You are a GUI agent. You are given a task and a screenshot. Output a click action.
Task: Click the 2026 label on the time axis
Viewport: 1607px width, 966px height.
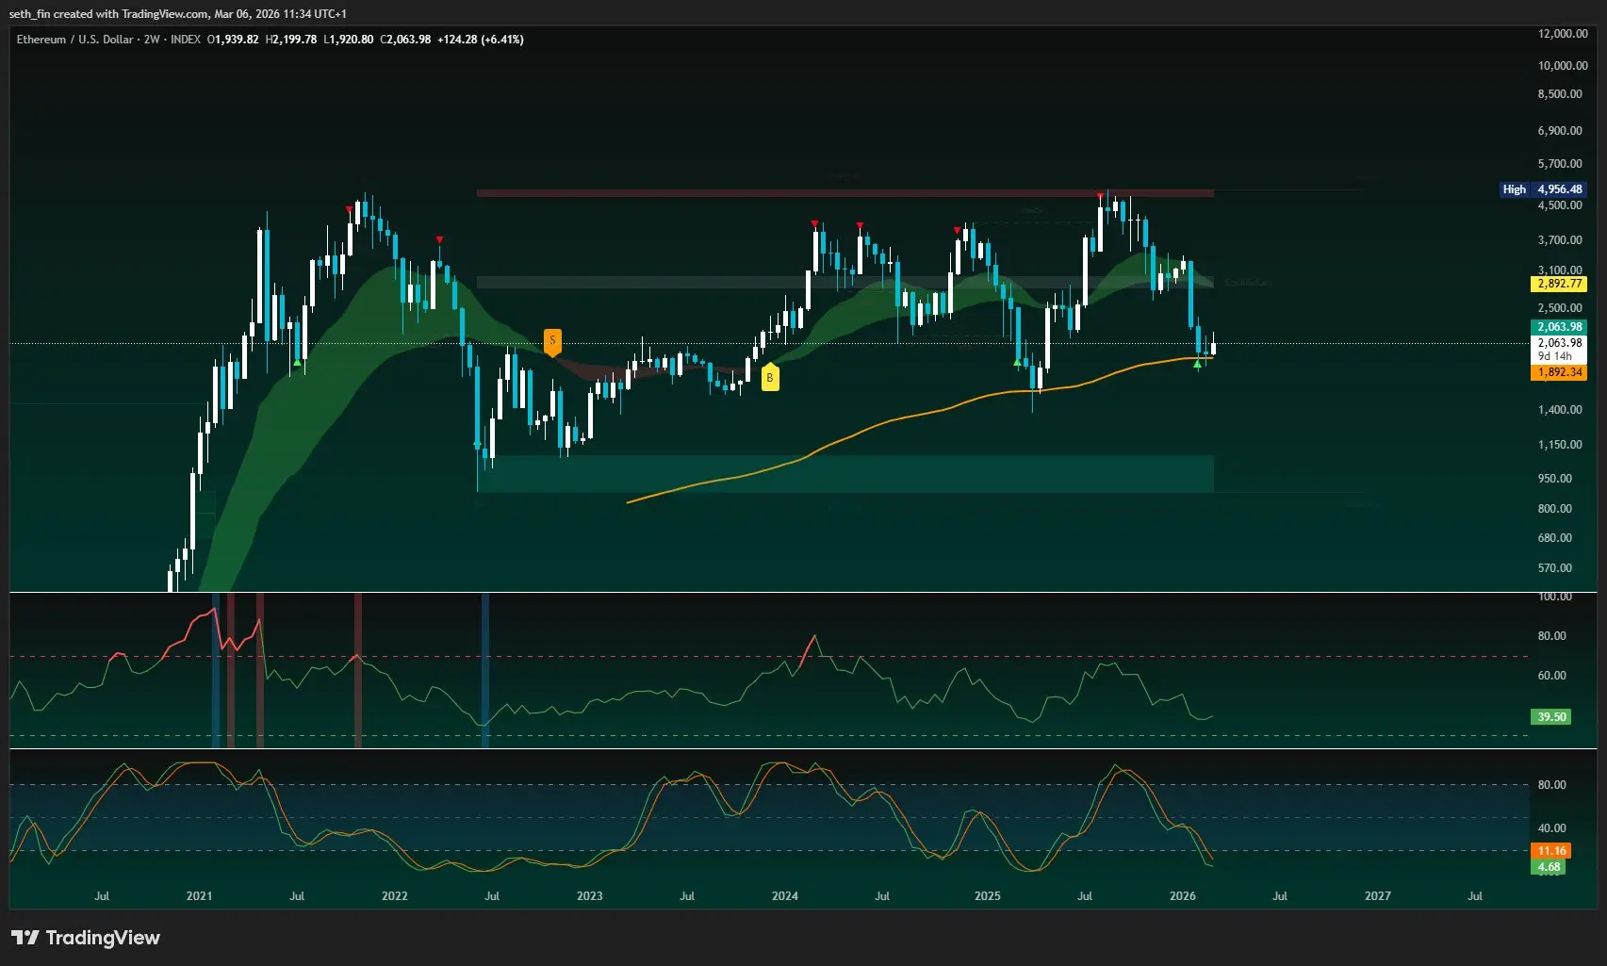(x=1182, y=896)
